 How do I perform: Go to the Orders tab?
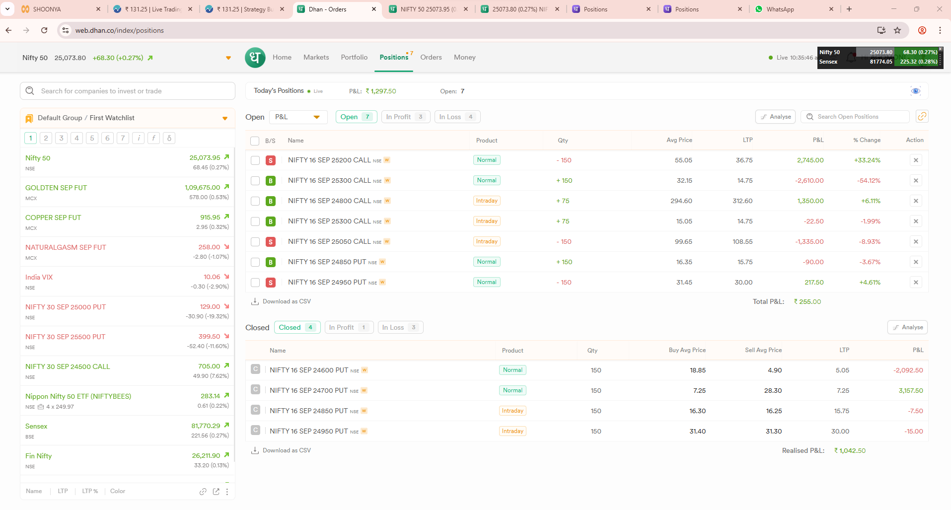[431, 58]
